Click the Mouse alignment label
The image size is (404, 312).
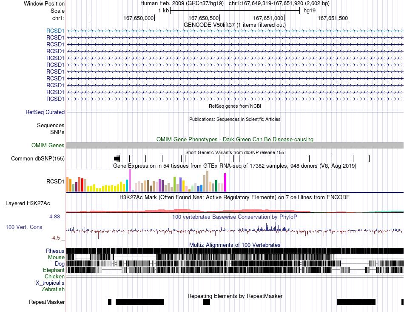[56, 258]
